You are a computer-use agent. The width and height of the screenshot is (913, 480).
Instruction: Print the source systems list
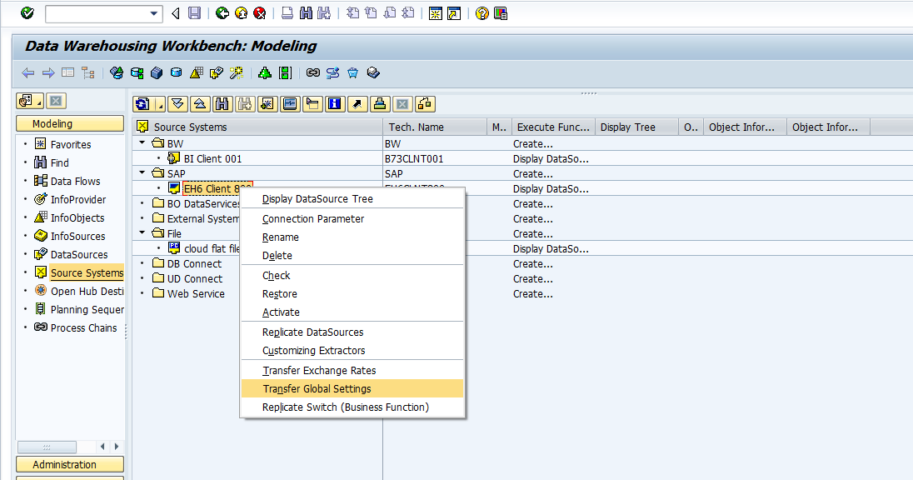[x=378, y=104]
